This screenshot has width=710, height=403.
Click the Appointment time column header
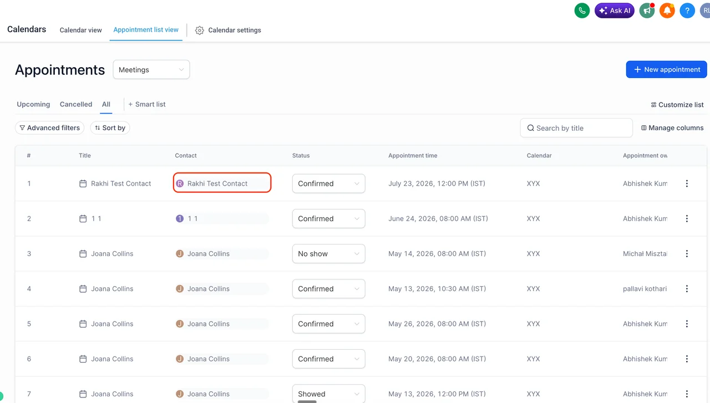[x=413, y=156]
